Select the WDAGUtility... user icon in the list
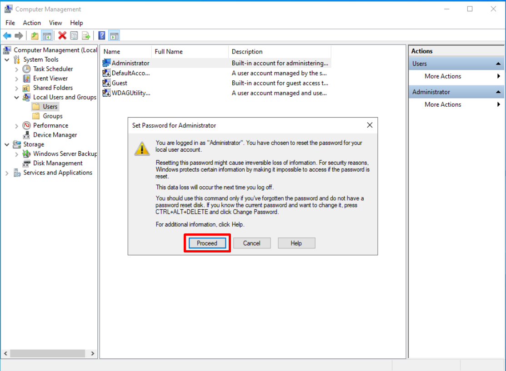 click(106, 93)
